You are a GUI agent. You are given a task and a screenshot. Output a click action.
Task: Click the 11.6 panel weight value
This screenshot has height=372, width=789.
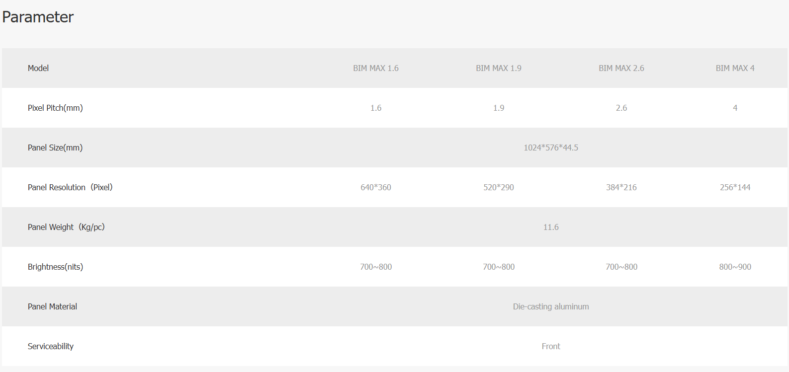pos(551,227)
